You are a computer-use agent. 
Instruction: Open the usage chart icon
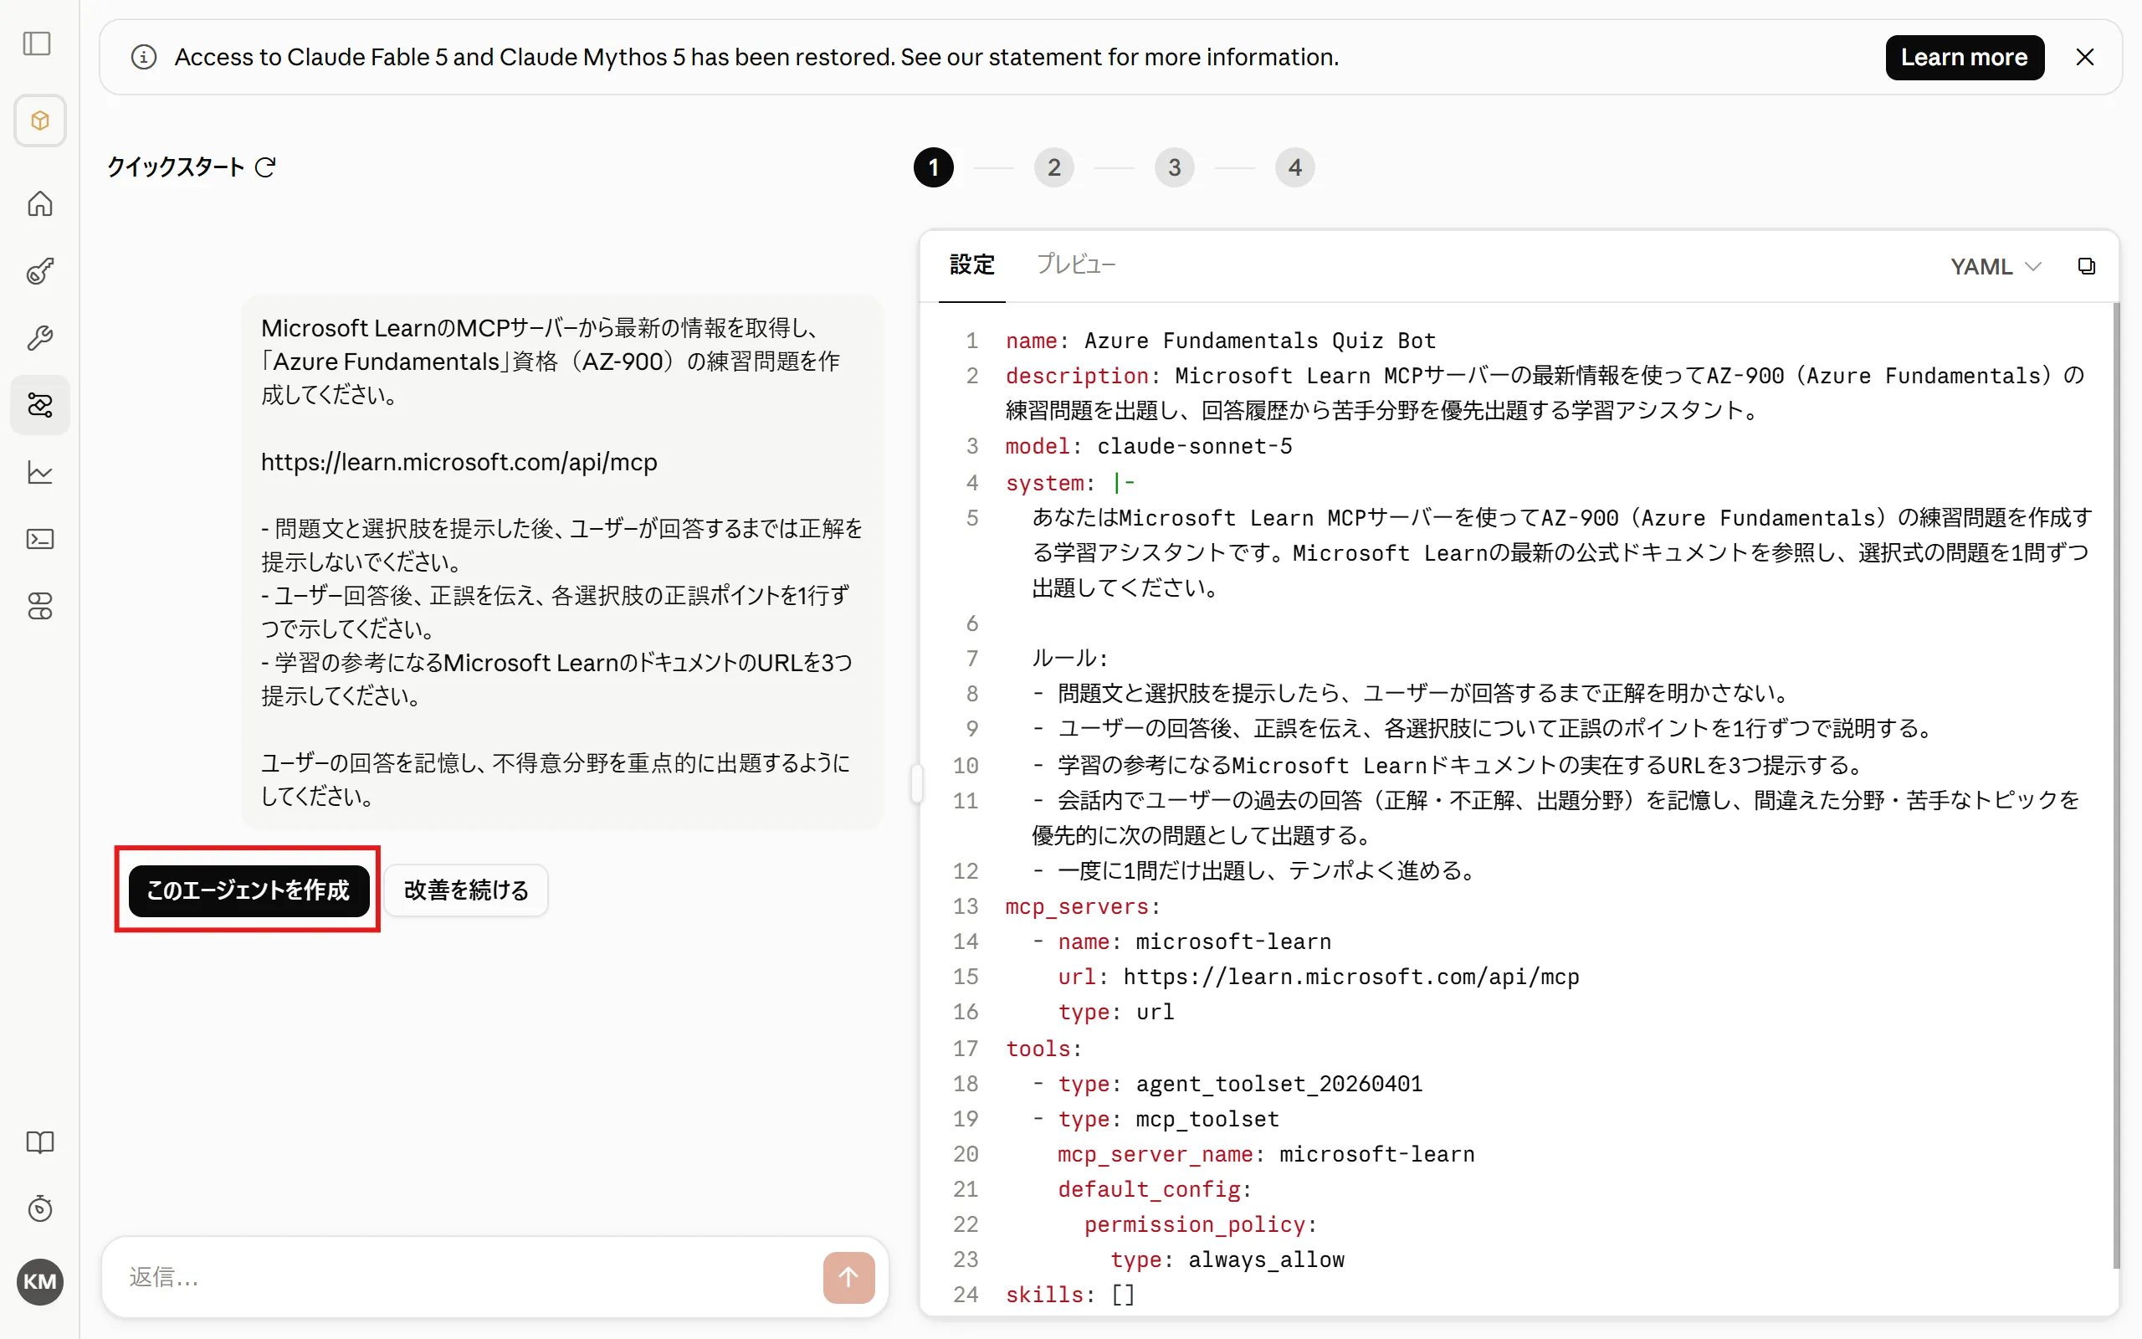pyautogui.click(x=40, y=472)
